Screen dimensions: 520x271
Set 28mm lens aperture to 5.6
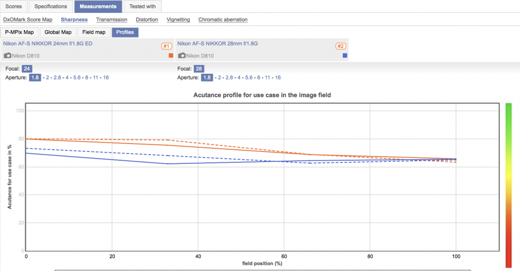click(x=249, y=78)
